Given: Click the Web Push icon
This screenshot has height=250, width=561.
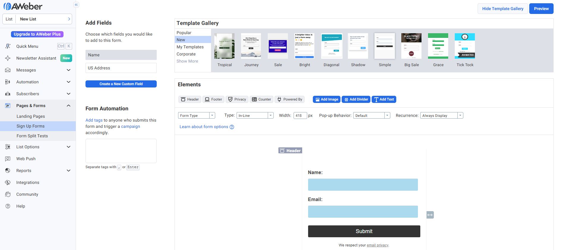Looking at the screenshot, I should (x=8, y=159).
